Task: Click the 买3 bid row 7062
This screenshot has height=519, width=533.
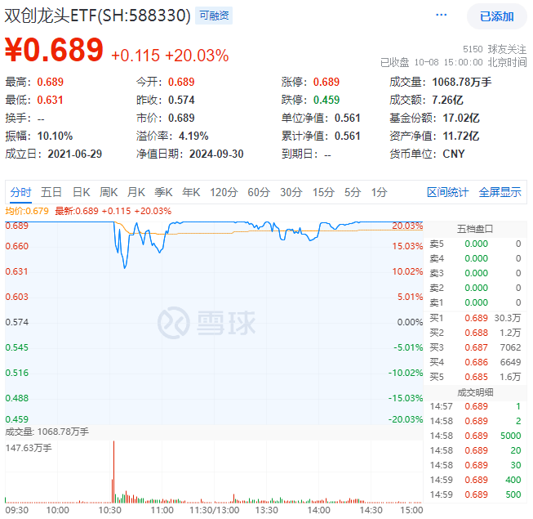Action: pyautogui.click(x=475, y=347)
